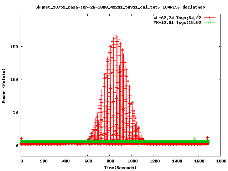Click the Time(Seconds) x-axis label
The height and width of the screenshot is (171, 228).
point(120,168)
